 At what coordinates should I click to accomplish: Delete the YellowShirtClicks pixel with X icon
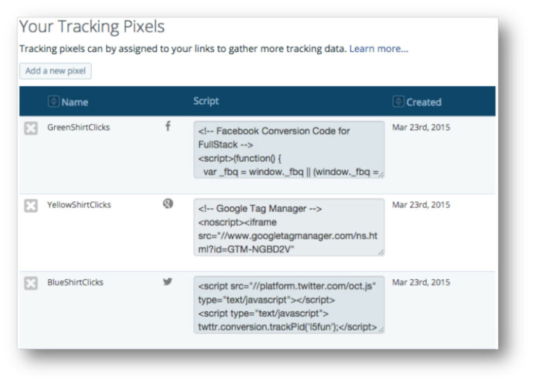point(31,206)
